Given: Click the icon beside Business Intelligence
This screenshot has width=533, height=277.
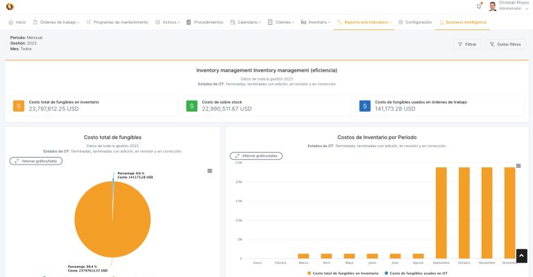Looking at the screenshot, I should [442, 22].
